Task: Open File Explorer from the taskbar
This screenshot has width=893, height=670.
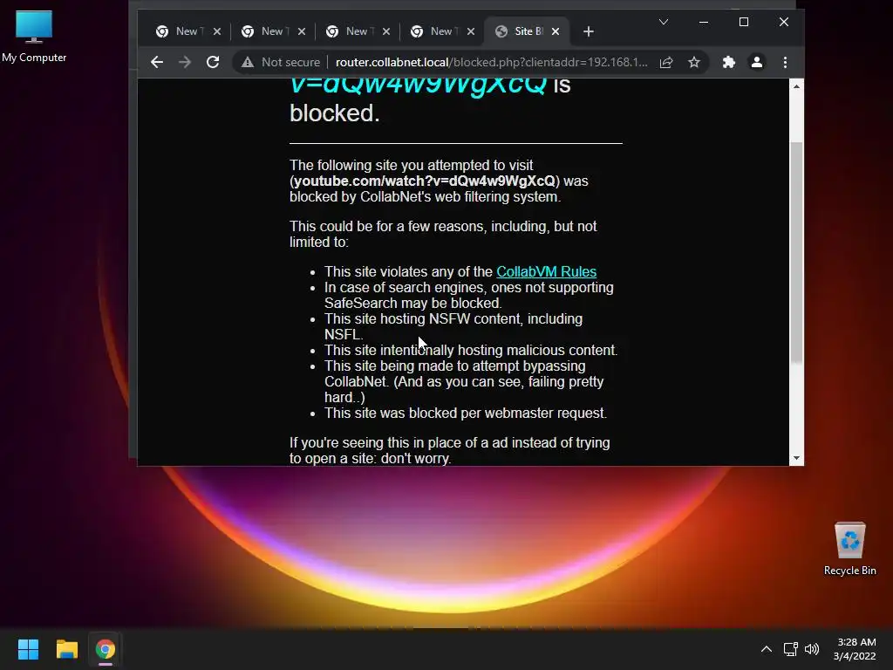Action: (x=66, y=649)
